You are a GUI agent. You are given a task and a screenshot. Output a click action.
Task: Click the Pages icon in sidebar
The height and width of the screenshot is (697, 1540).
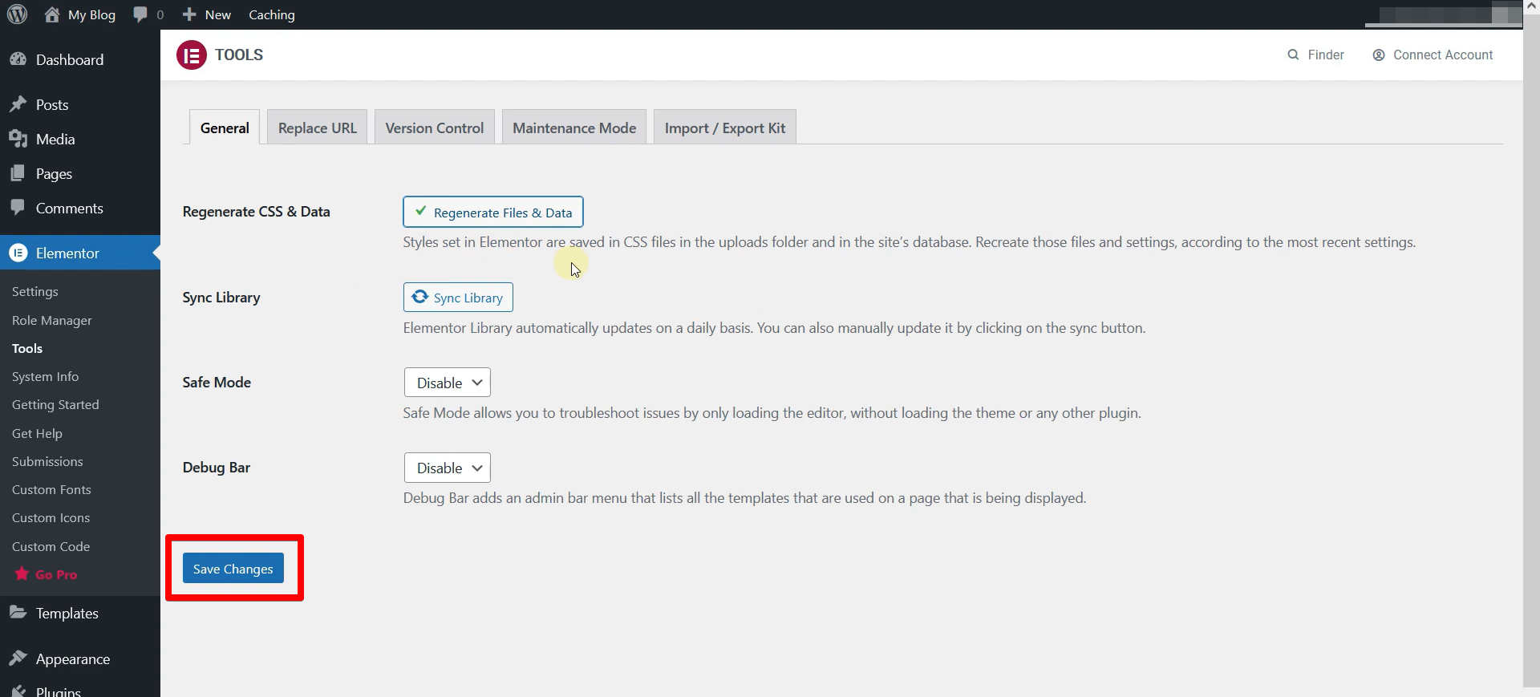(18, 173)
